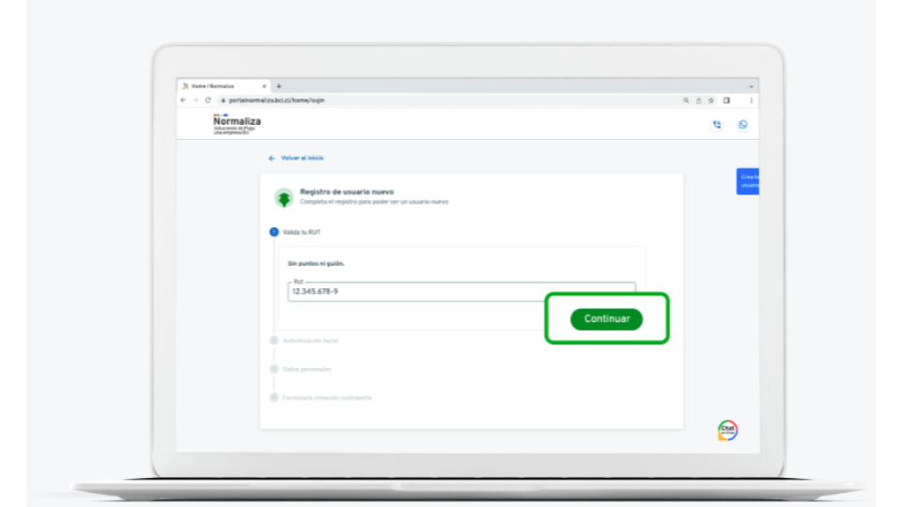Open the browser side panel icon
The height and width of the screenshot is (507, 902).
(x=725, y=100)
